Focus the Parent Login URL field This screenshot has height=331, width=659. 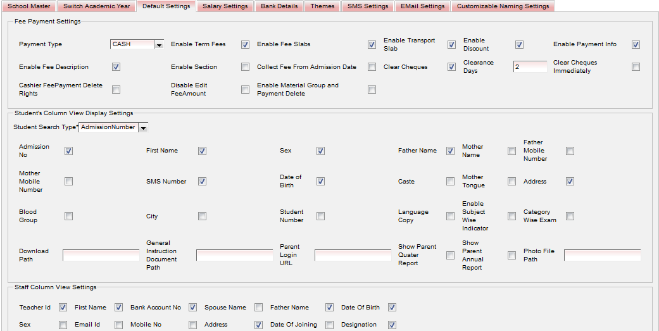[x=353, y=255]
